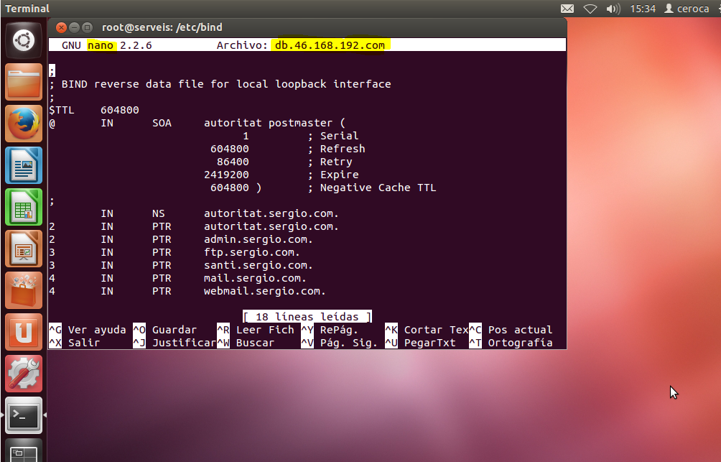Click the "autoritat postmaster (" text

point(274,123)
